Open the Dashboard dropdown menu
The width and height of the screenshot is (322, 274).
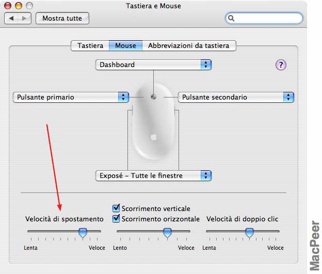click(x=153, y=65)
